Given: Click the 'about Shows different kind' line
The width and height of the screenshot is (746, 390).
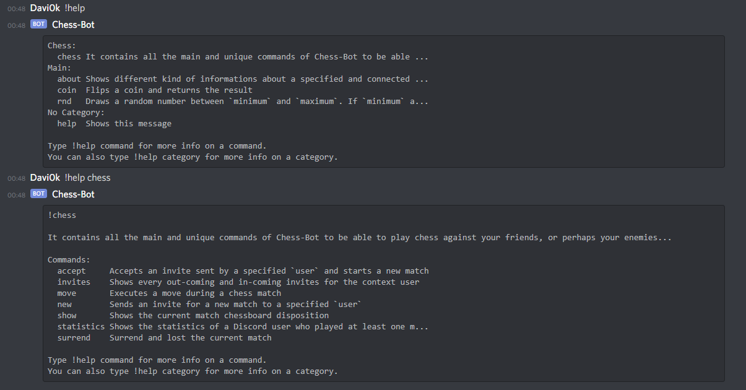Looking at the screenshot, I should 243,79.
